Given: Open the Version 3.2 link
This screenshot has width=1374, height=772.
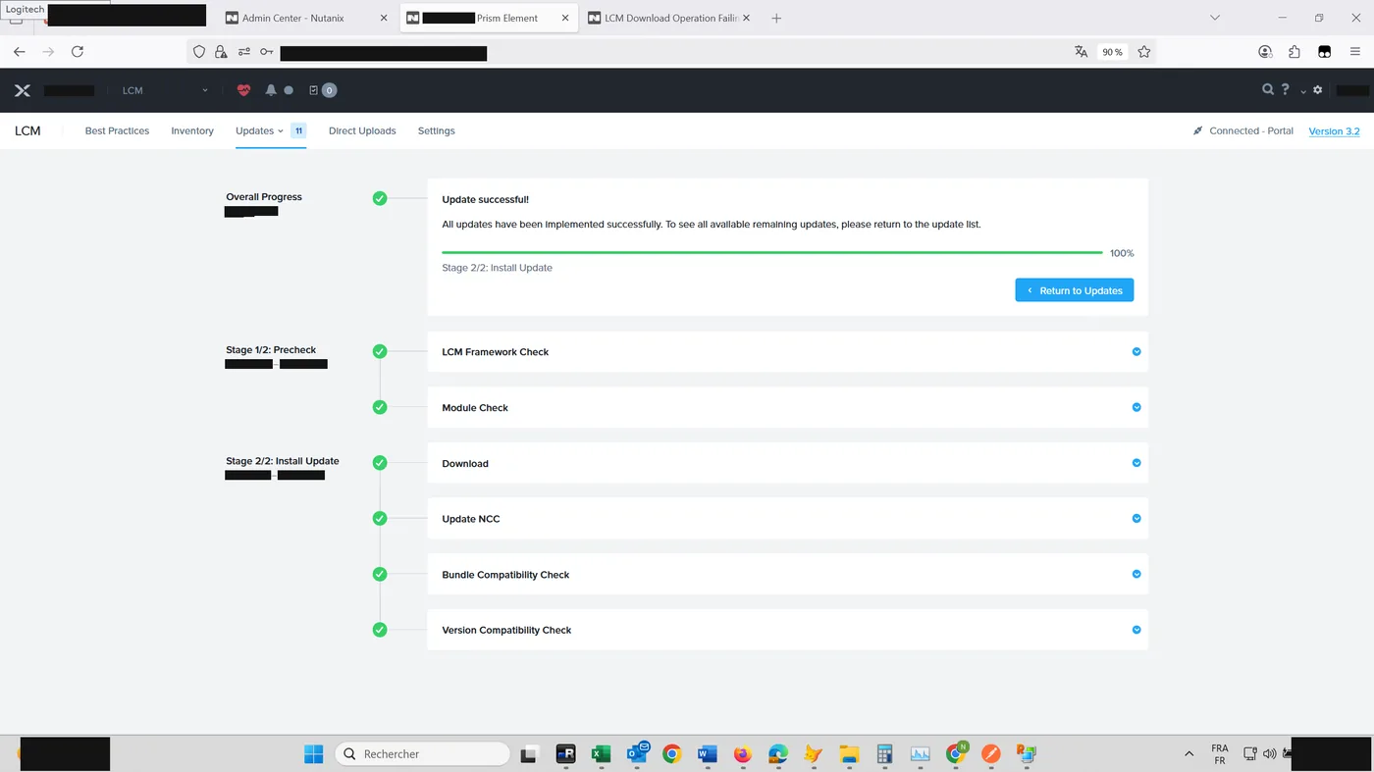Looking at the screenshot, I should (x=1334, y=130).
